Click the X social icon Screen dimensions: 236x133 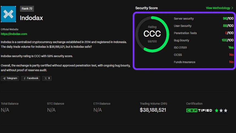[46, 78]
